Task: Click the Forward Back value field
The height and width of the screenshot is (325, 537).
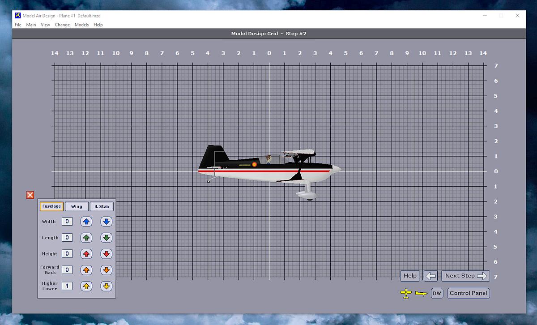Action: tap(67, 270)
